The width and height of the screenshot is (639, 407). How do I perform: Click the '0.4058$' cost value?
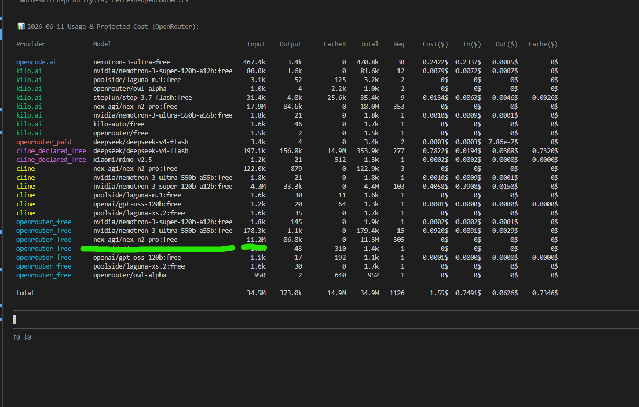point(435,187)
